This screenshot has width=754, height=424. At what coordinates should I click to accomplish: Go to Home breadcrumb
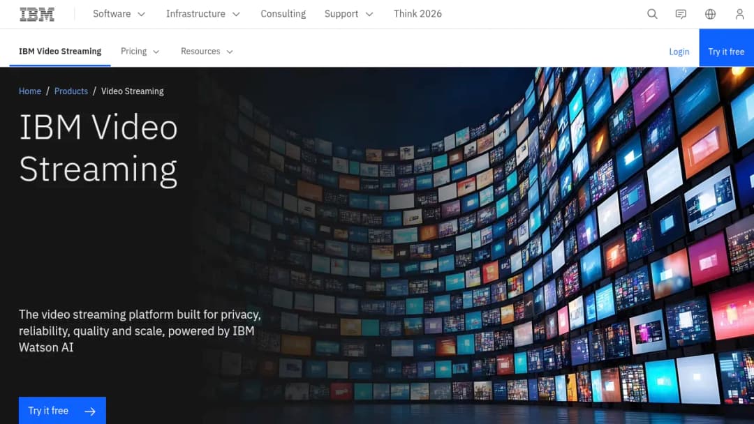click(30, 91)
